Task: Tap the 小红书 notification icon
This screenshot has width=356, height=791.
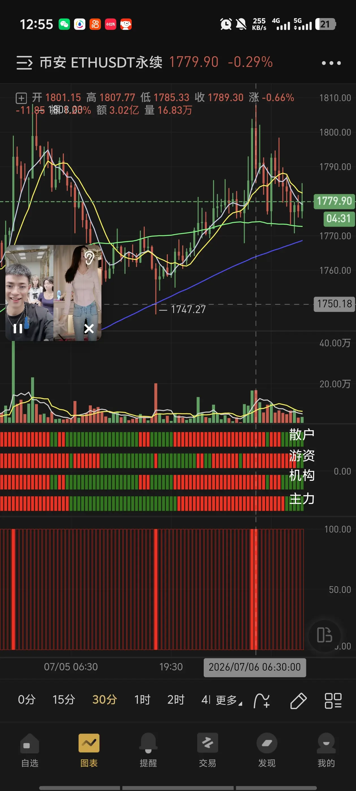Action: pos(110,24)
